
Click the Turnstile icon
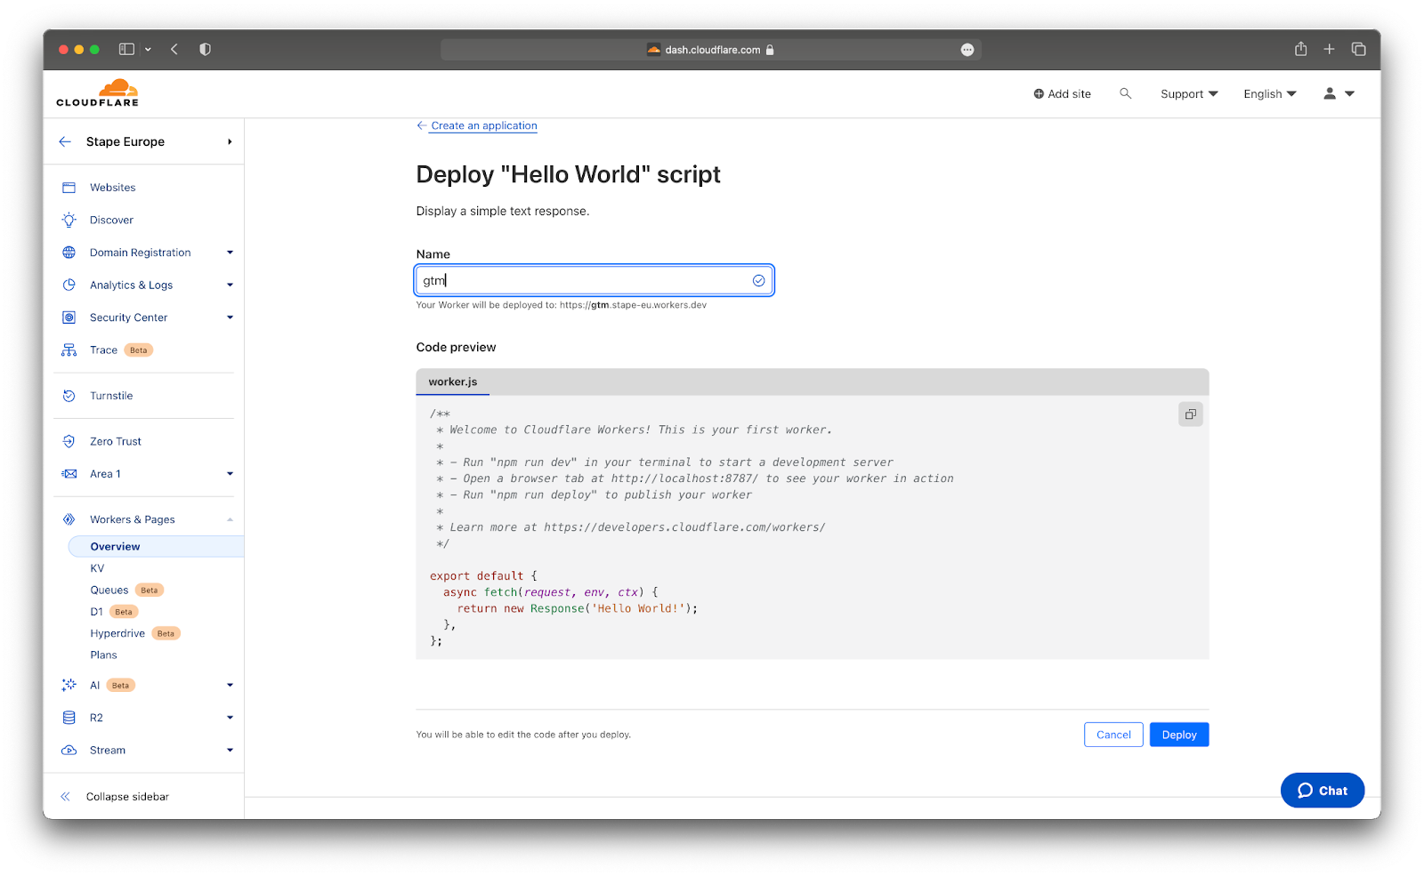[x=69, y=396]
